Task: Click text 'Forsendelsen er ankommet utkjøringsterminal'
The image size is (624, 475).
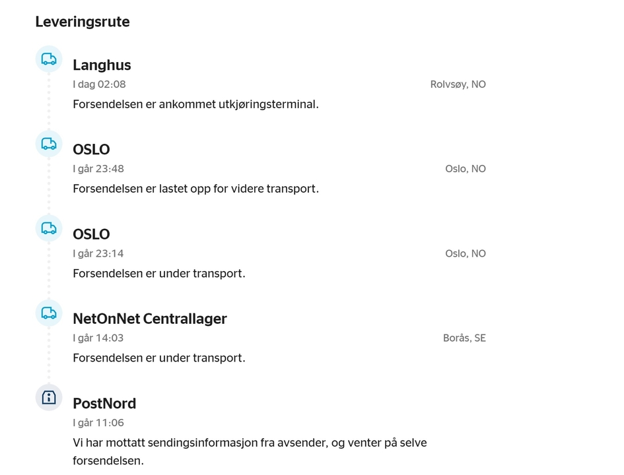Action: 195,104
